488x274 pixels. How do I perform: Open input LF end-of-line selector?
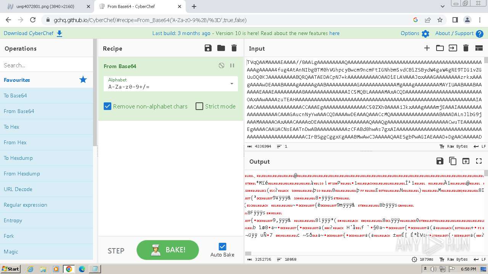480,146
